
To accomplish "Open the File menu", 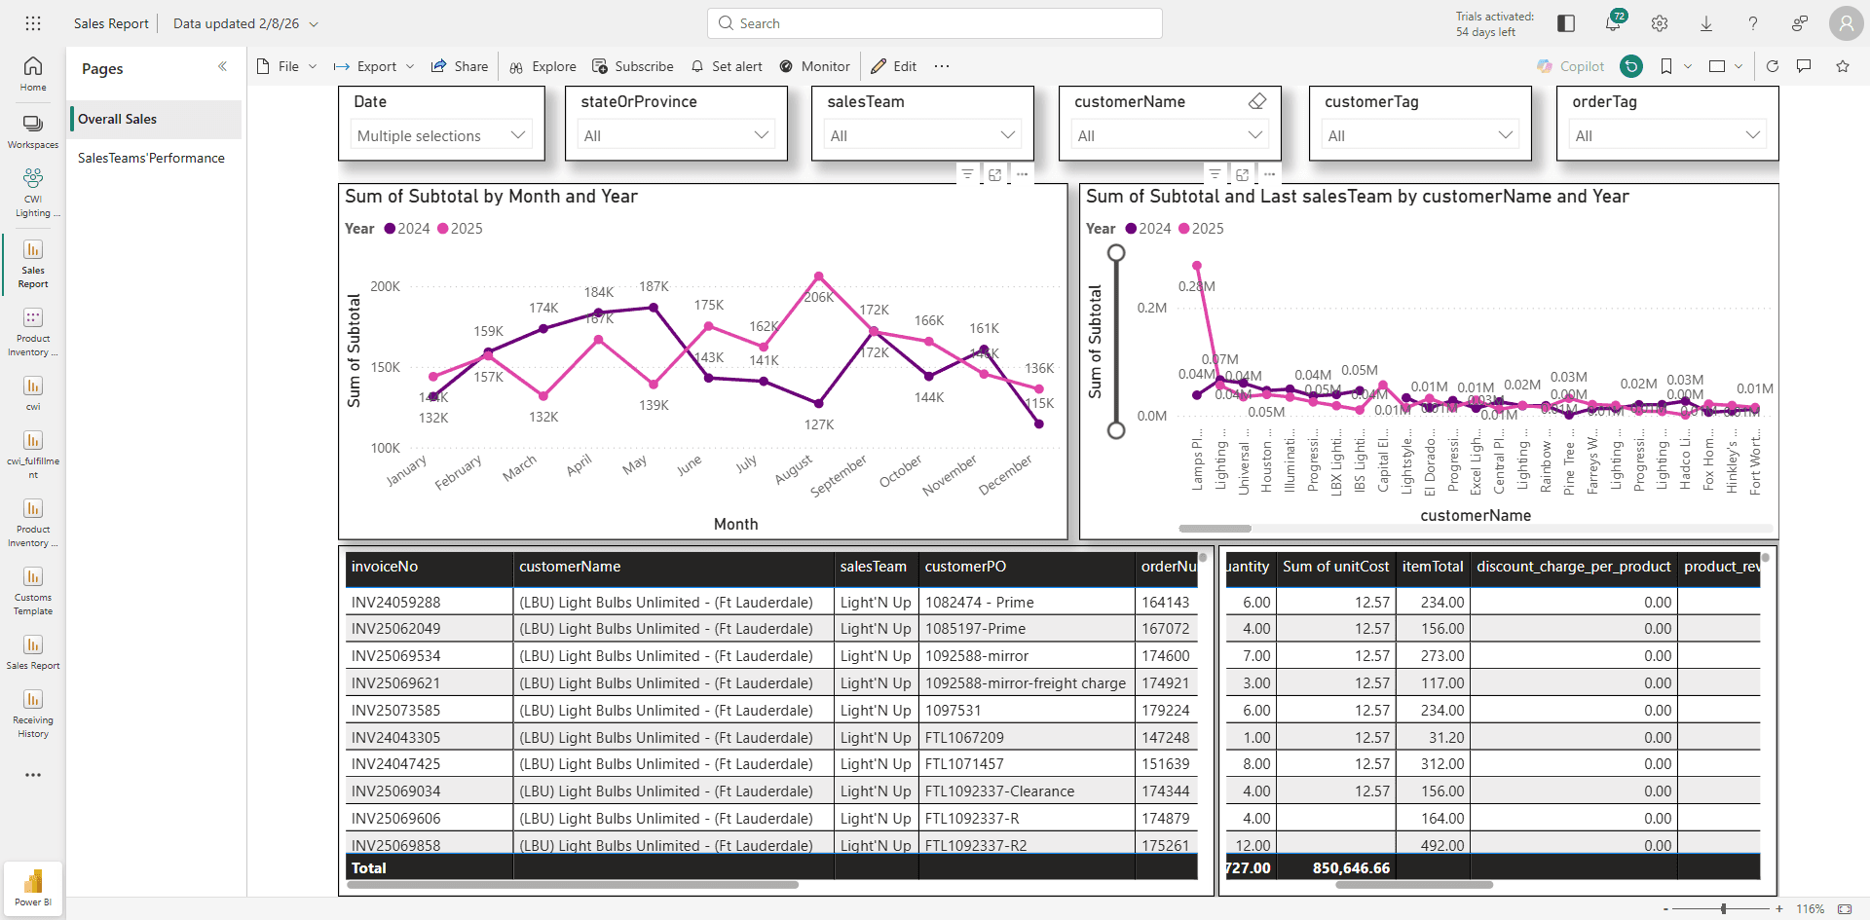I will (287, 66).
